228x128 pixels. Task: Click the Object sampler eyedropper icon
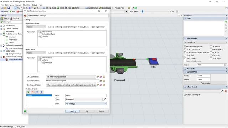104,100
